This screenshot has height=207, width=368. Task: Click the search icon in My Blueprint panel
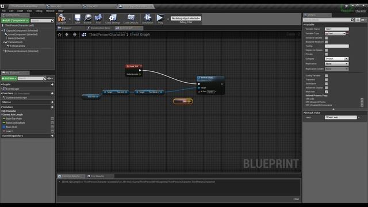tap(45, 78)
